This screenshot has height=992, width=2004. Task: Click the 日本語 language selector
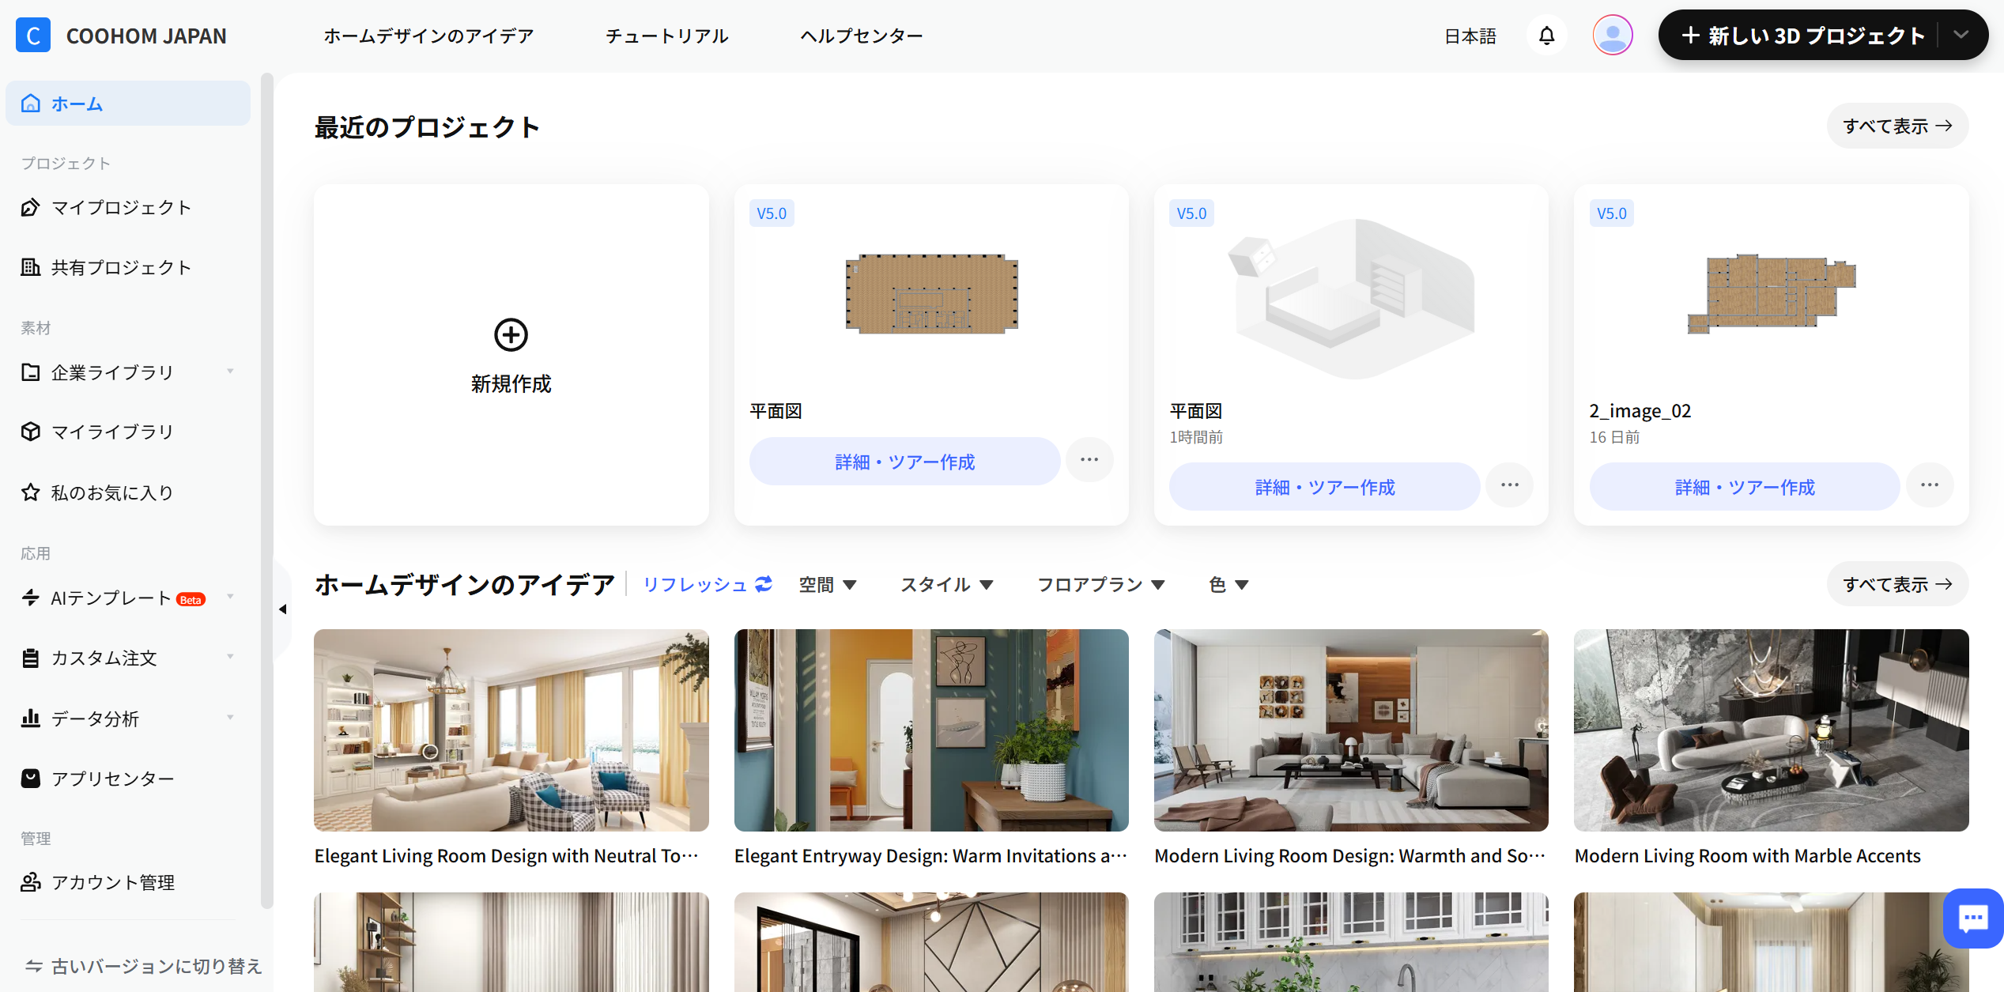1470,36
